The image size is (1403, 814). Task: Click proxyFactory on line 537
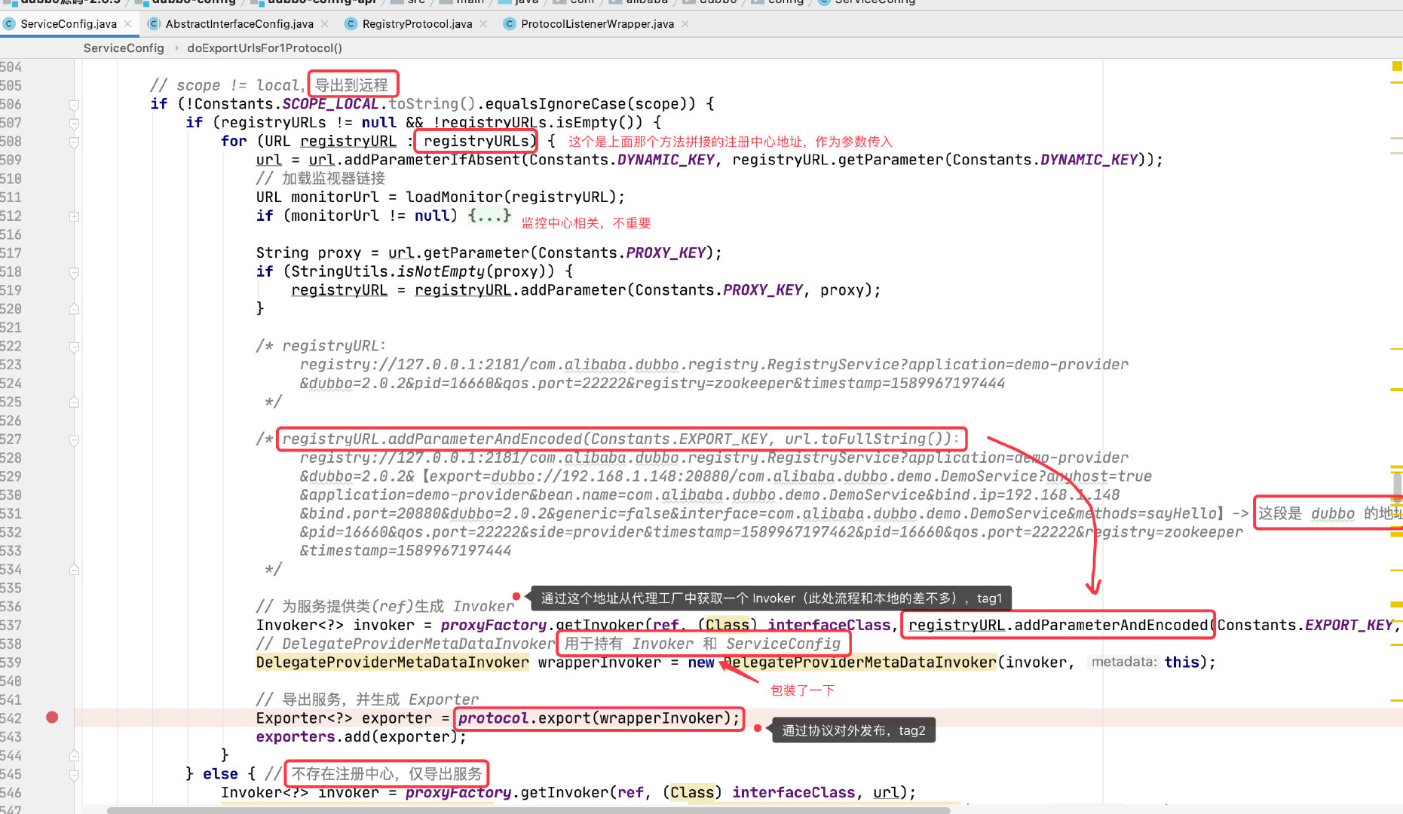pyautogui.click(x=493, y=626)
